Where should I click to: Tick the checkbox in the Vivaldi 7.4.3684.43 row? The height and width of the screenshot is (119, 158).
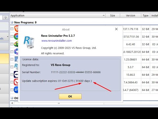click(12, 82)
